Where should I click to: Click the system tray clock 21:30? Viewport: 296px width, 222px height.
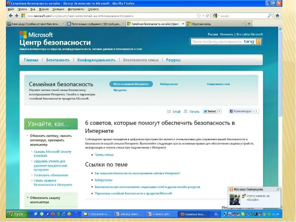[x=275, y=214]
